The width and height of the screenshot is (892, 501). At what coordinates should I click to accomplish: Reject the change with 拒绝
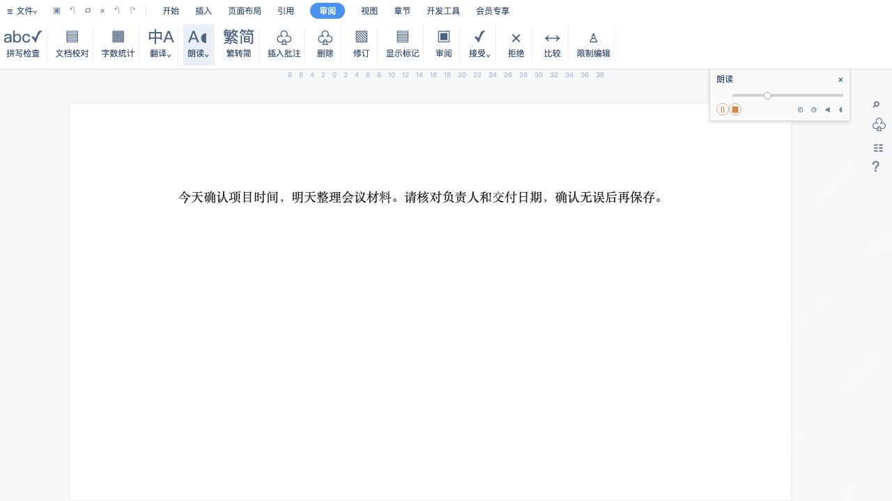(x=516, y=45)
